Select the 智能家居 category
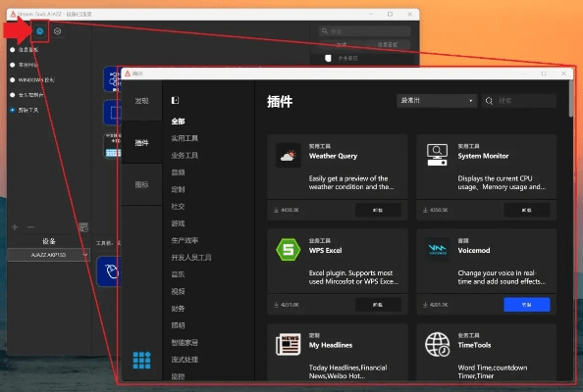Viewport: 583px width, 392px height. tap(185, 343)
